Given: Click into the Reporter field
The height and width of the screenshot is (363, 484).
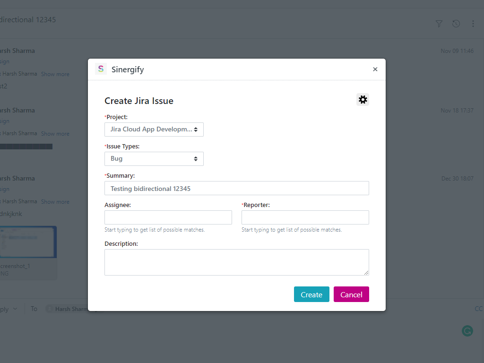Looking at the screenshot, I should pos(305,217).
